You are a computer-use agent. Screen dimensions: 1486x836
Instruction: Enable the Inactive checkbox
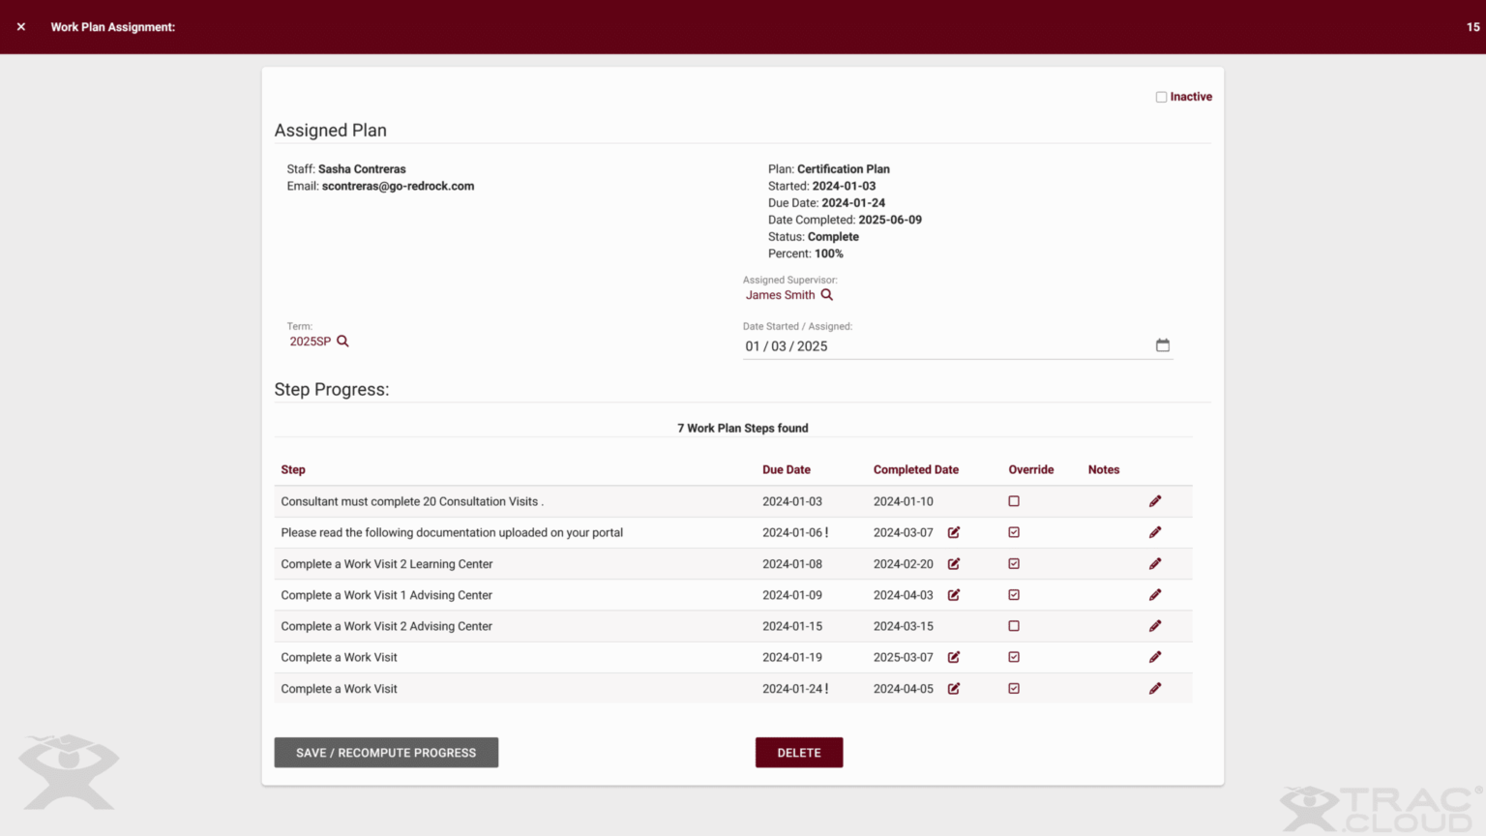pos(1161,97)
